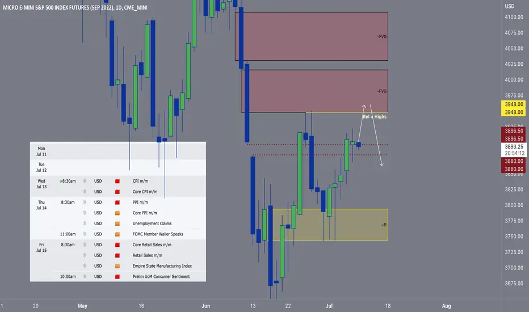The height and width of the screenshot is (312, 529).
Task: Click the red impact icon for Core CPI m/m
Action: tap(117, 192)
